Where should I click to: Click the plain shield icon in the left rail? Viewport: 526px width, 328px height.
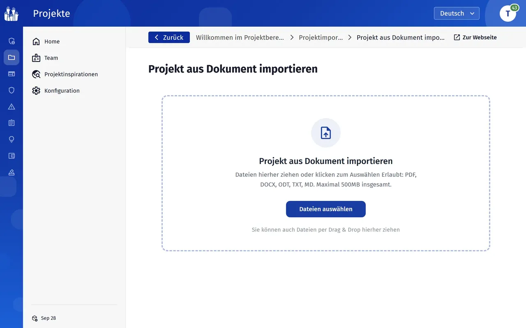12,90
